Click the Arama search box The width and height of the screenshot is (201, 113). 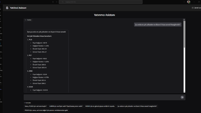[101, 2]
